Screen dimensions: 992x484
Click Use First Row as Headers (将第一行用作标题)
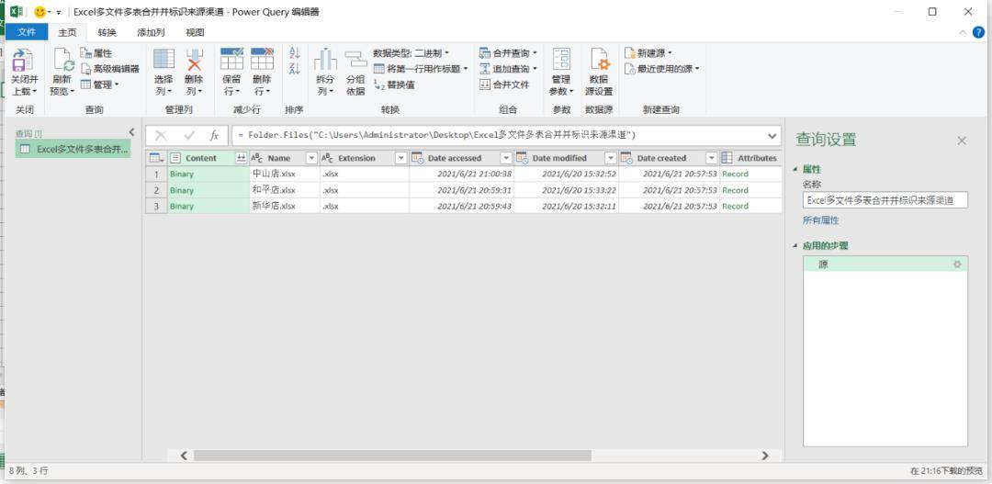click(421, 68)
